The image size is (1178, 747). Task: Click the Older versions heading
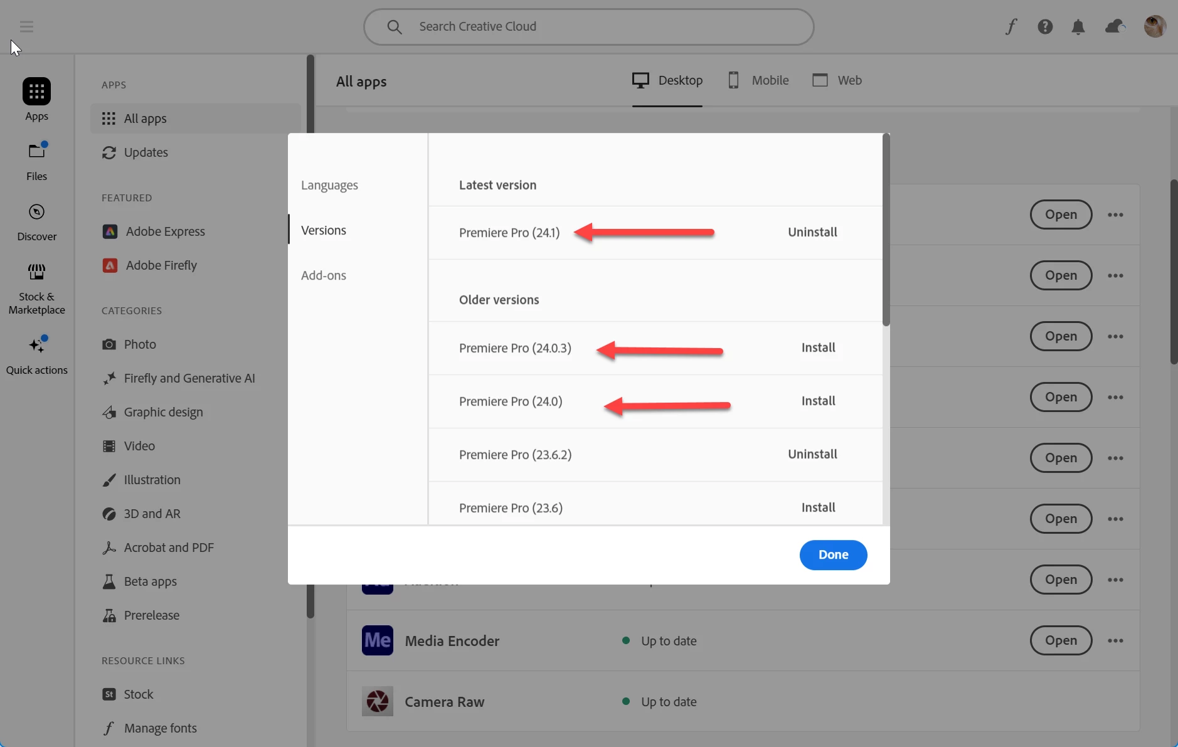click(x=499, y=300)
